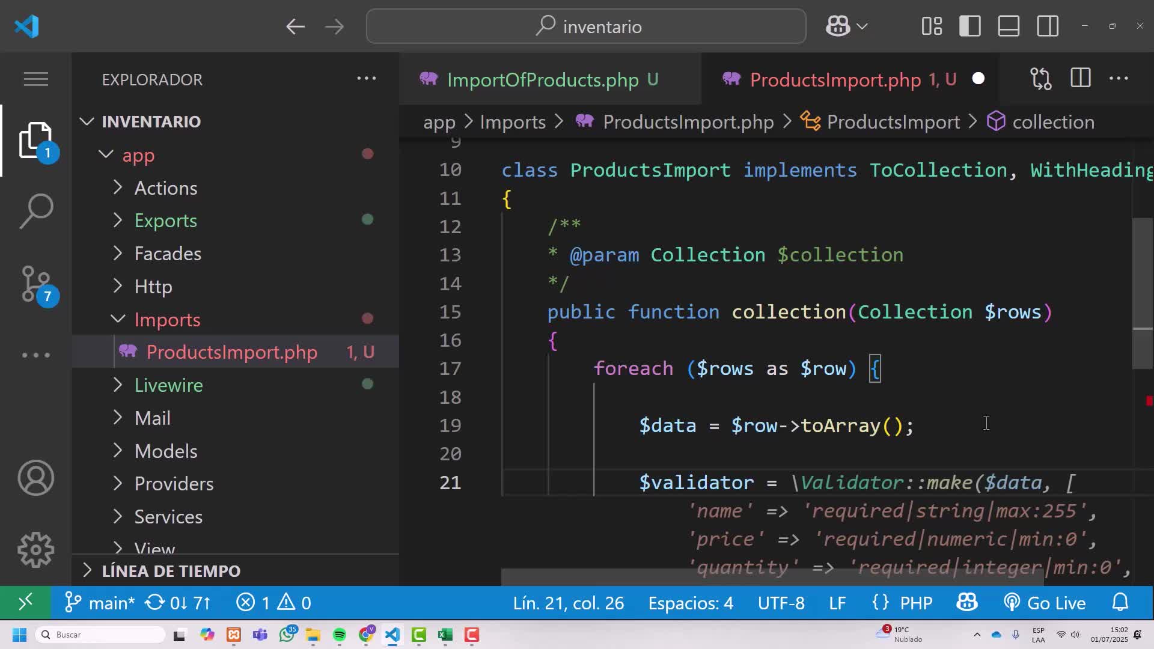Open changes compare icon in editor toolbar
The width and height of the screenshot is (1154, 649).
pos(1040,79)
